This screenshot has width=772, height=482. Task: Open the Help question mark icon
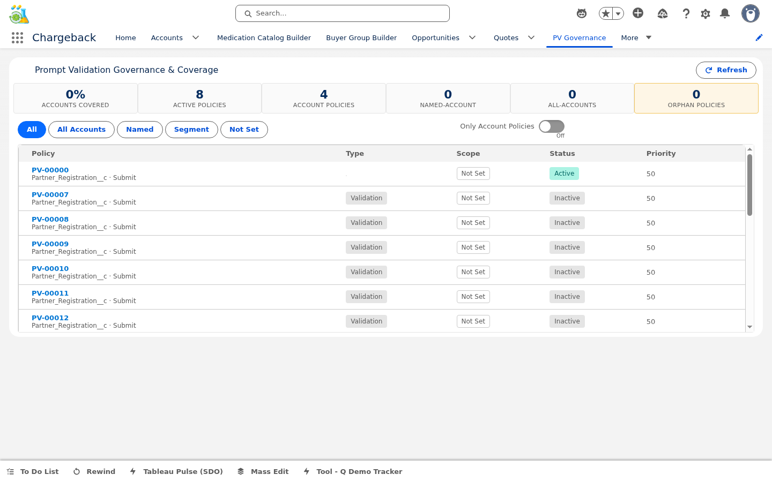click(x=686, y=13)
